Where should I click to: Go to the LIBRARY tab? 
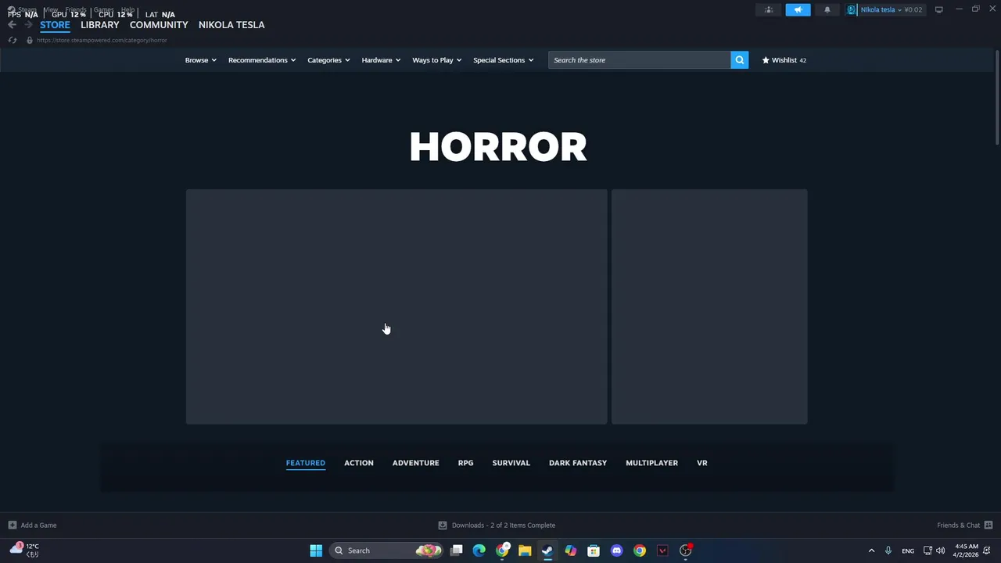(100, 25)
